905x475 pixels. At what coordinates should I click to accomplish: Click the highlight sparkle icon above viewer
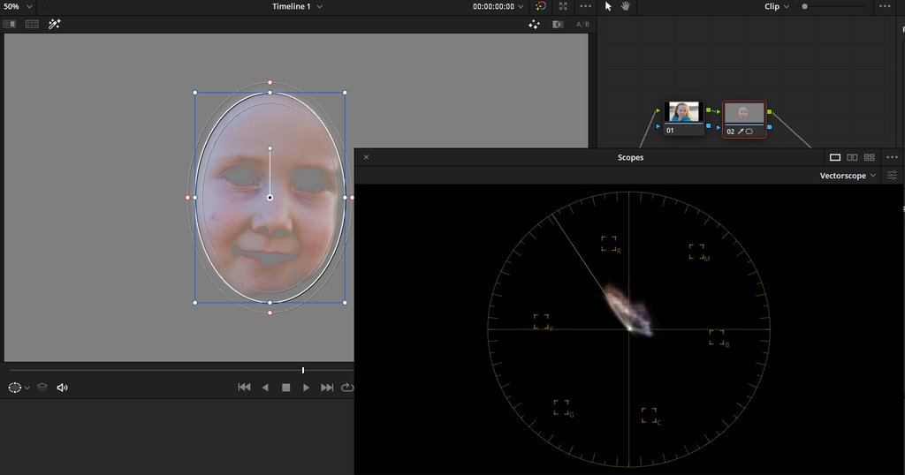click(534, 25)
